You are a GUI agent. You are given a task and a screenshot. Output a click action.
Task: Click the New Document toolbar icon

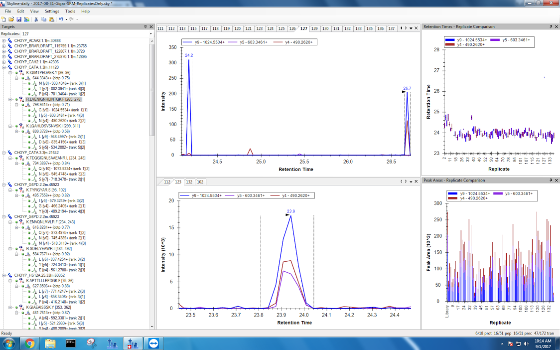coord(4,19)
